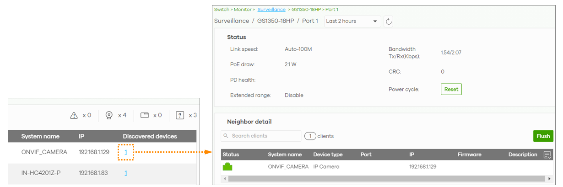
Task: Open the Last 2 hours time dropdown
Action: click(x=352, y=21)
